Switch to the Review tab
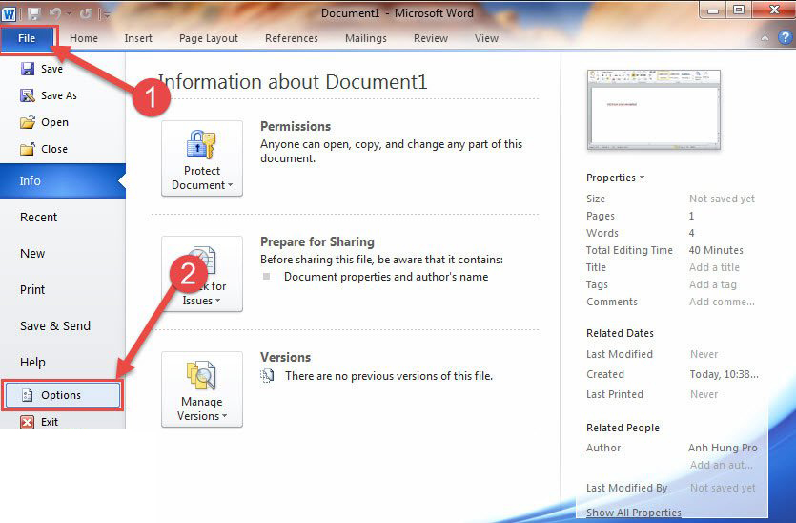The width and height of the screenshot is (796, 523). [x=431, y=38]
